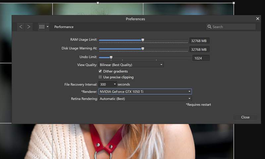Image resolution: width=265 pixels, height=159 pixels.
Task: Click the Performance section title
Action: 64,27
